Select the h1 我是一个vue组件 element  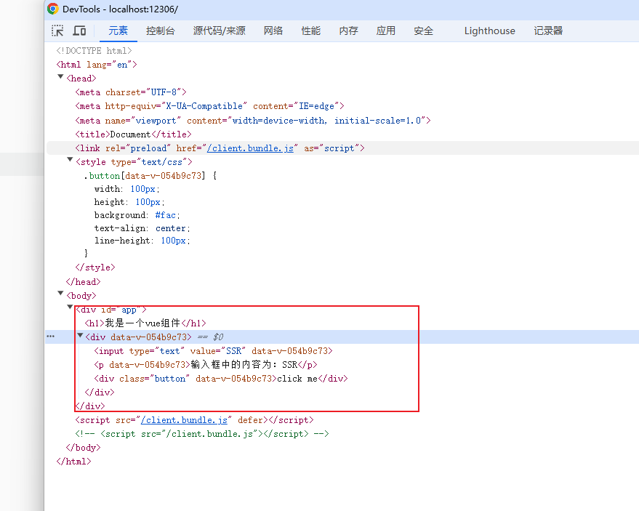point(145,323)
